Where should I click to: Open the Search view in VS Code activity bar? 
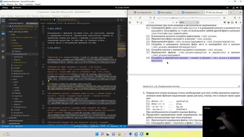pyautogui.click(x=3, y=27)
